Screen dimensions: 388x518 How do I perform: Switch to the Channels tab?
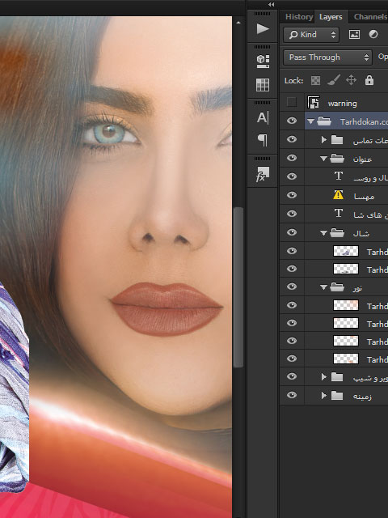pos(370,17)
